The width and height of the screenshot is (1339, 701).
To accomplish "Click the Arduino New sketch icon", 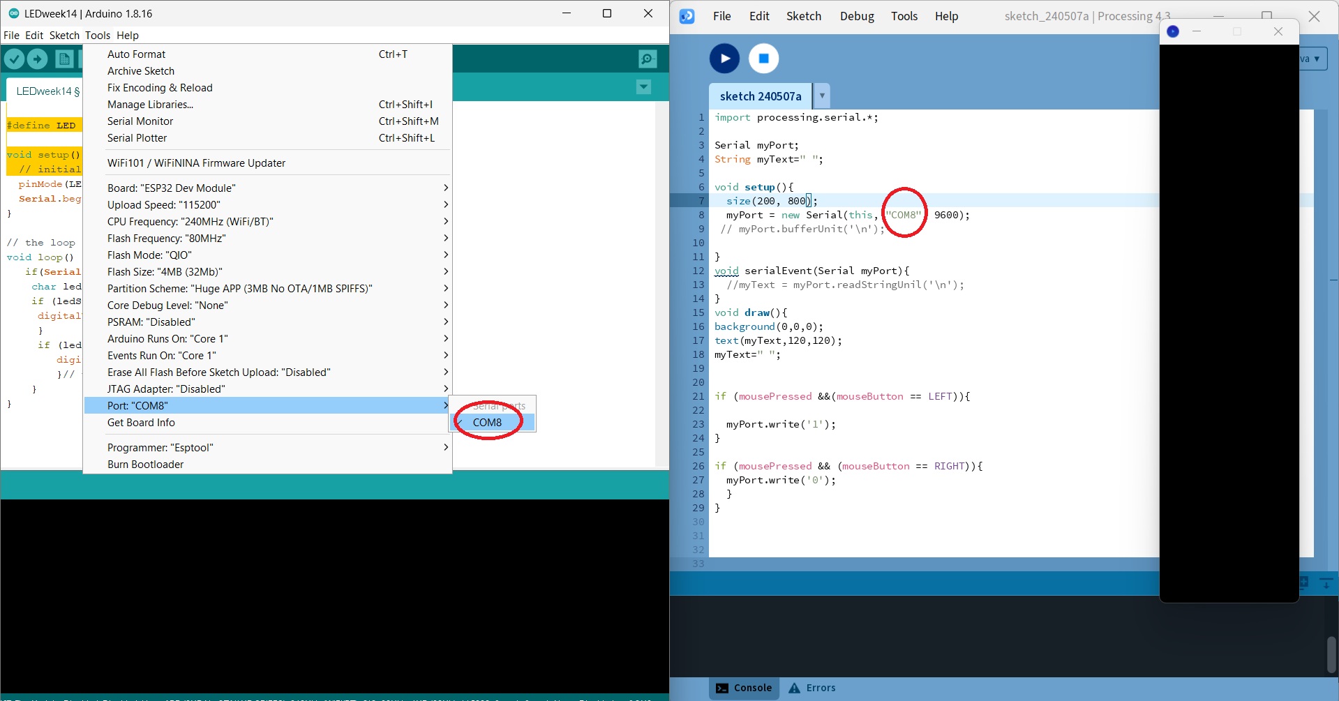I will pos(64,59).
